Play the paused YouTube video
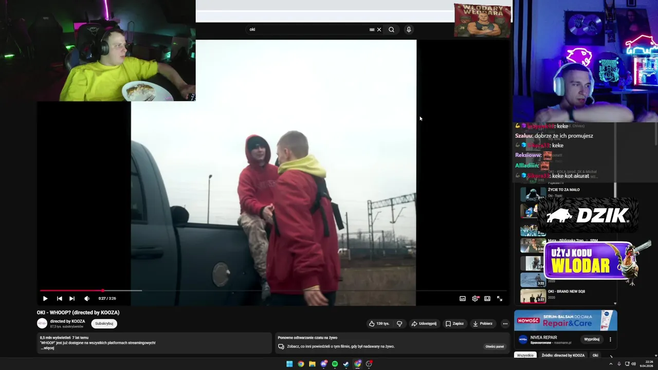Viewport: 658px width, 370px height. (x=45, y=299)
